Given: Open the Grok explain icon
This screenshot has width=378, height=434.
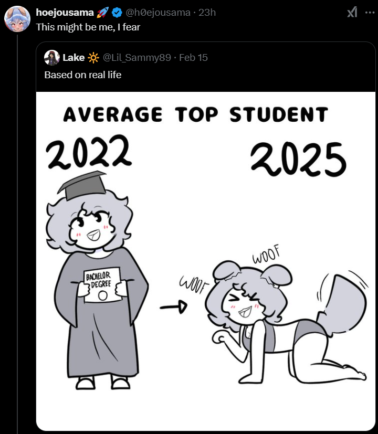Looking at the screenshot, I should (352, 13).
